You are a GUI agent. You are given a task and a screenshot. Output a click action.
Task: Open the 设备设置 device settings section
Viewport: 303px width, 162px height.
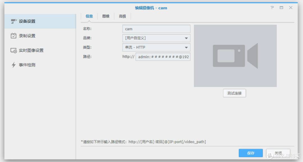click(40, 21)
